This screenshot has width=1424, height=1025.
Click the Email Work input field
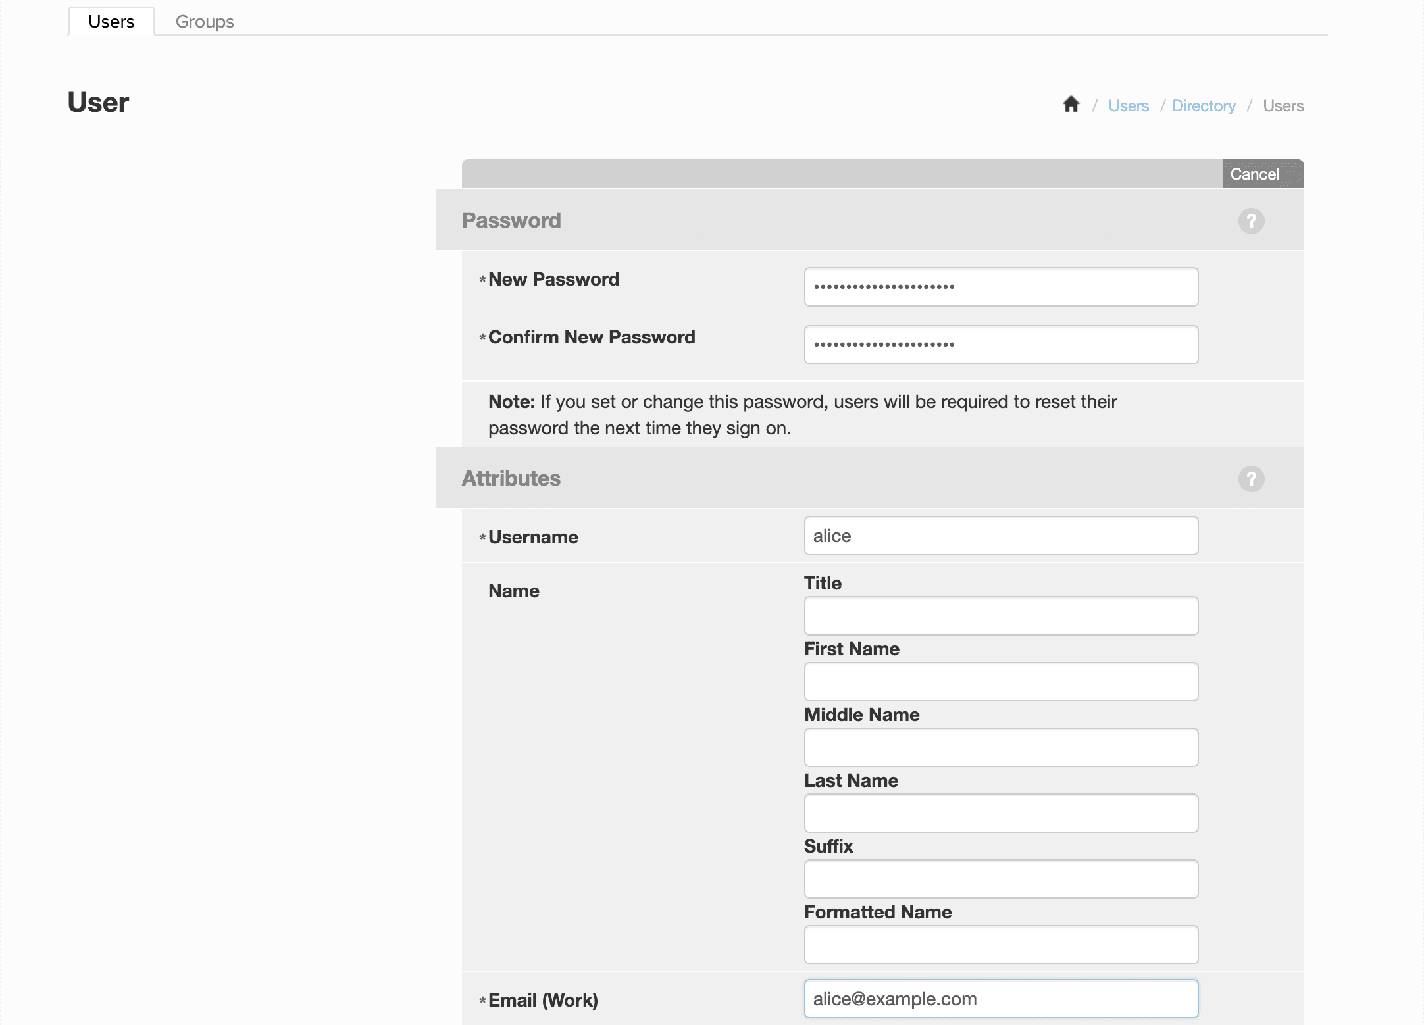click(x=1000, y=999)
